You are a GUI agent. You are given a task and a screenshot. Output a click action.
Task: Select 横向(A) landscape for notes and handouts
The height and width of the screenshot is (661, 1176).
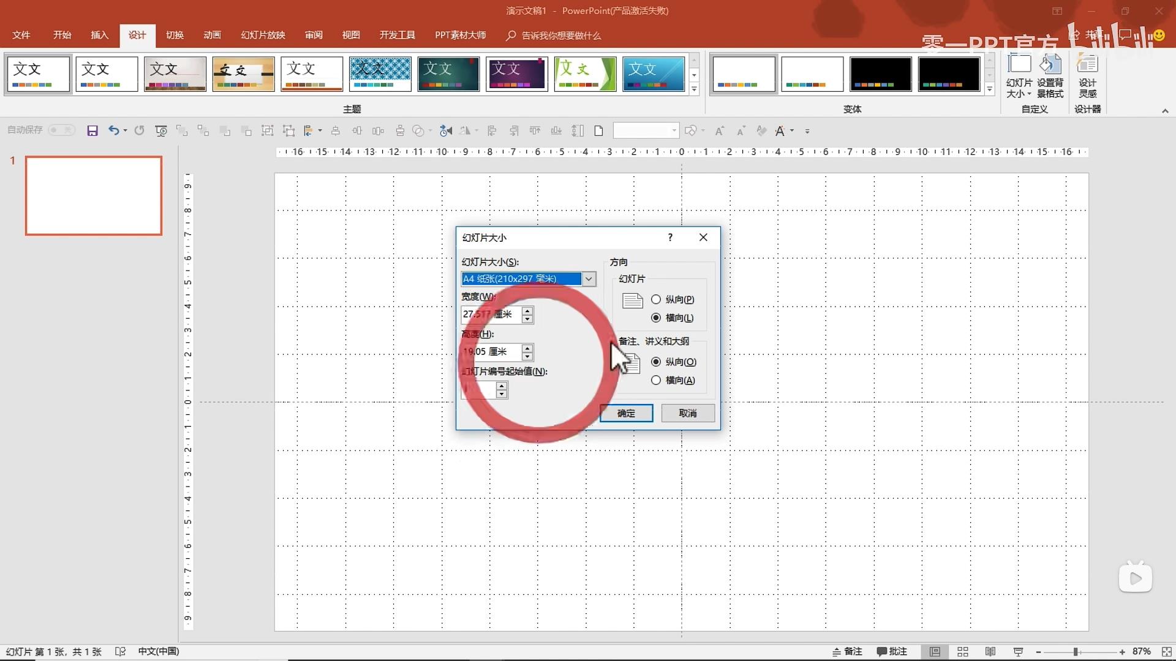[673, 380]
